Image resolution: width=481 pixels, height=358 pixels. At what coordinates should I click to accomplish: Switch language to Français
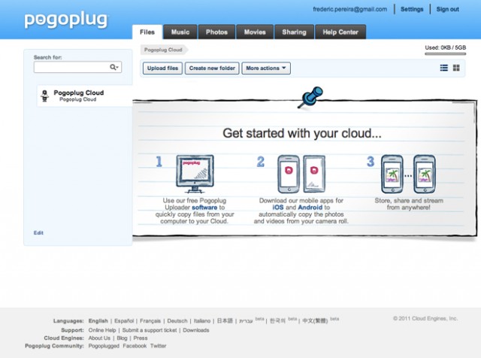coord(150,321)
